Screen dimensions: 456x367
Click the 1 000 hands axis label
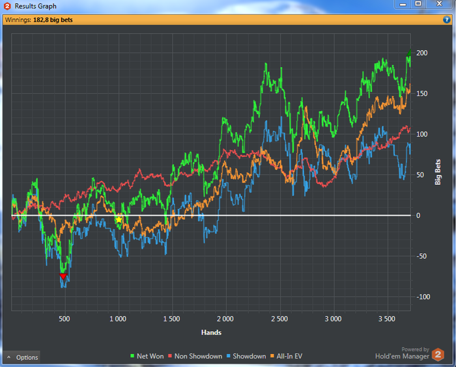point(118,319)
